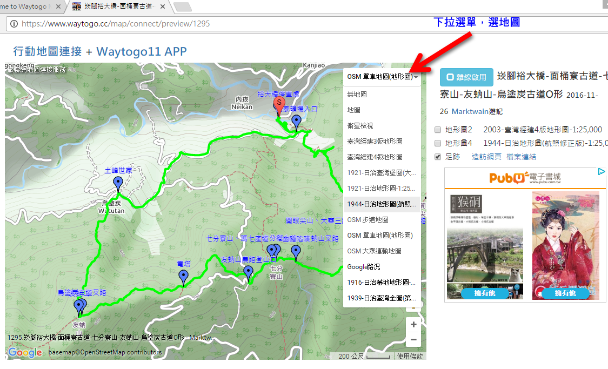Click the AdChoices icon on the ad

point(602,172)
